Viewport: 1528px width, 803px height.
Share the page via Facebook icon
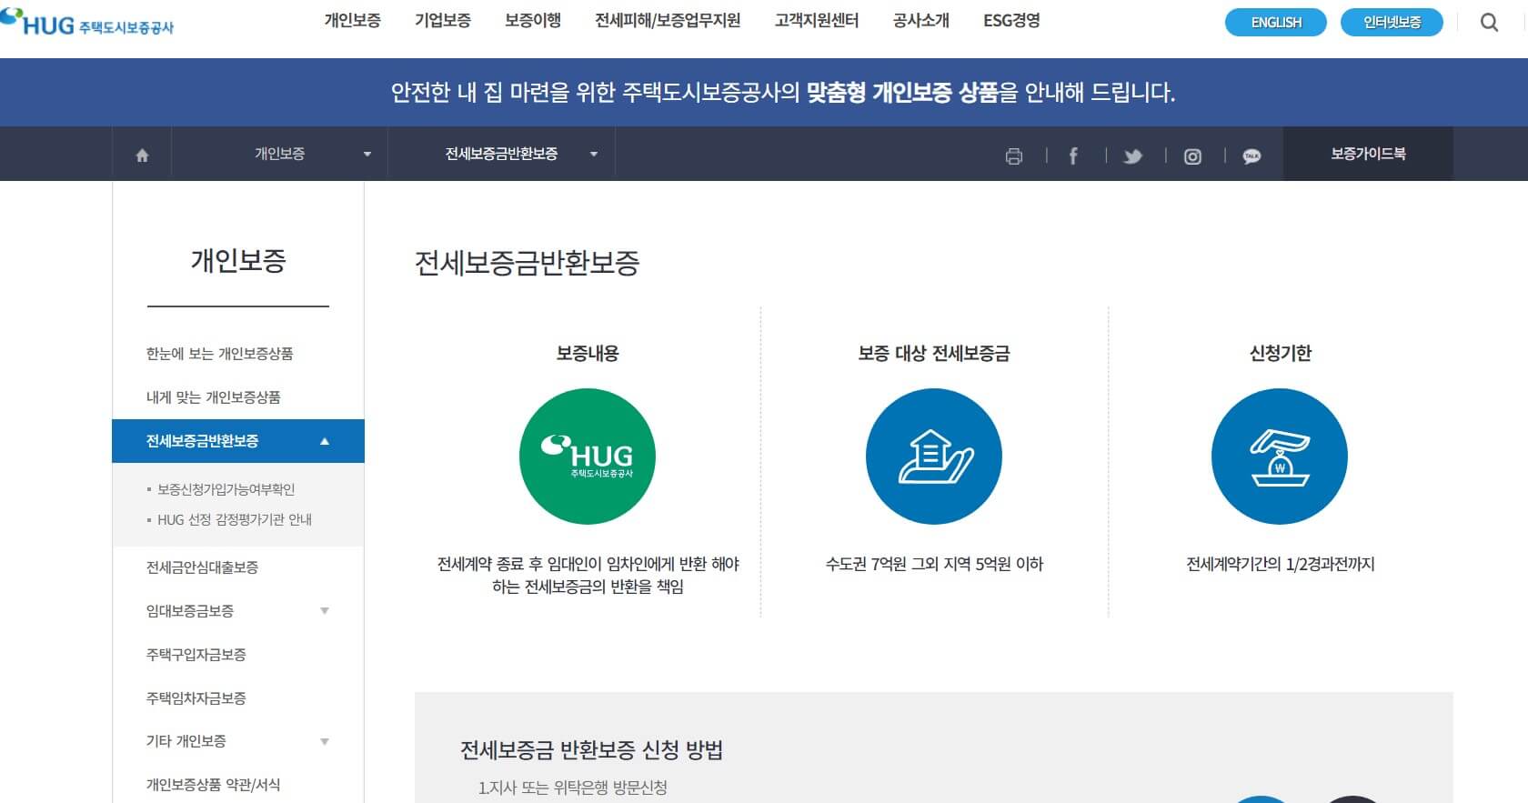pos(1073,156)
